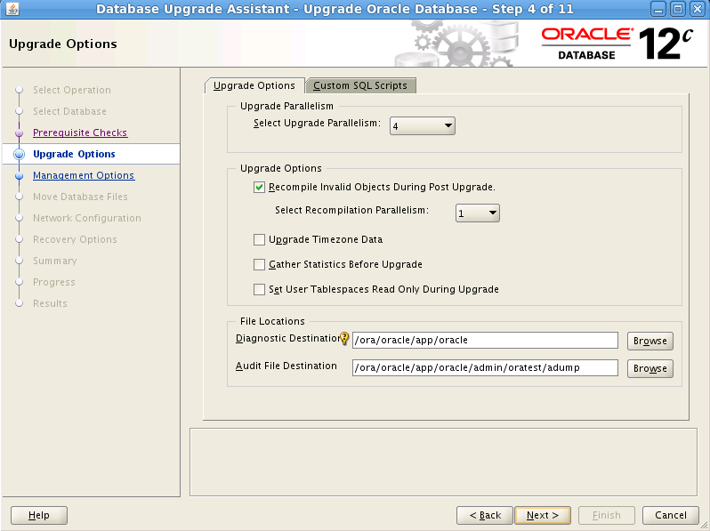Click the Select Database step label
The width and height of the screenshot is (710, 531).
click(69, 111)
